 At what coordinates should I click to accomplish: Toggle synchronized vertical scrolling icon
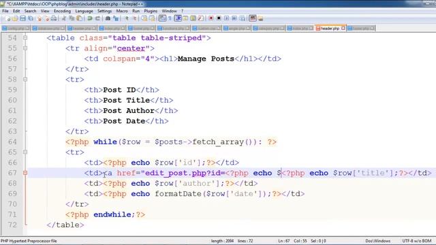point(144,18)
